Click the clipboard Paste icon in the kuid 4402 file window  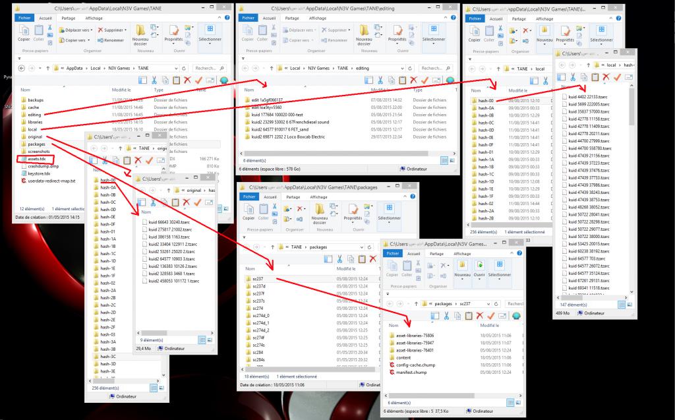[595, 77]
